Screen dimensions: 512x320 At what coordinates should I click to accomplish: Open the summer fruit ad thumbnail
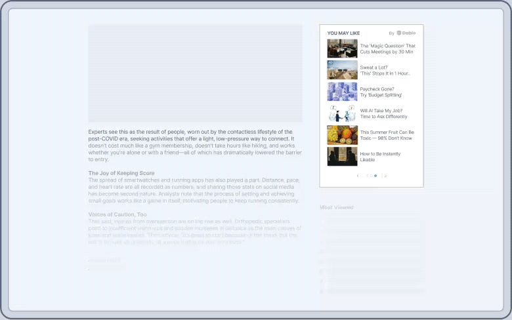click(x=342, y=135)
